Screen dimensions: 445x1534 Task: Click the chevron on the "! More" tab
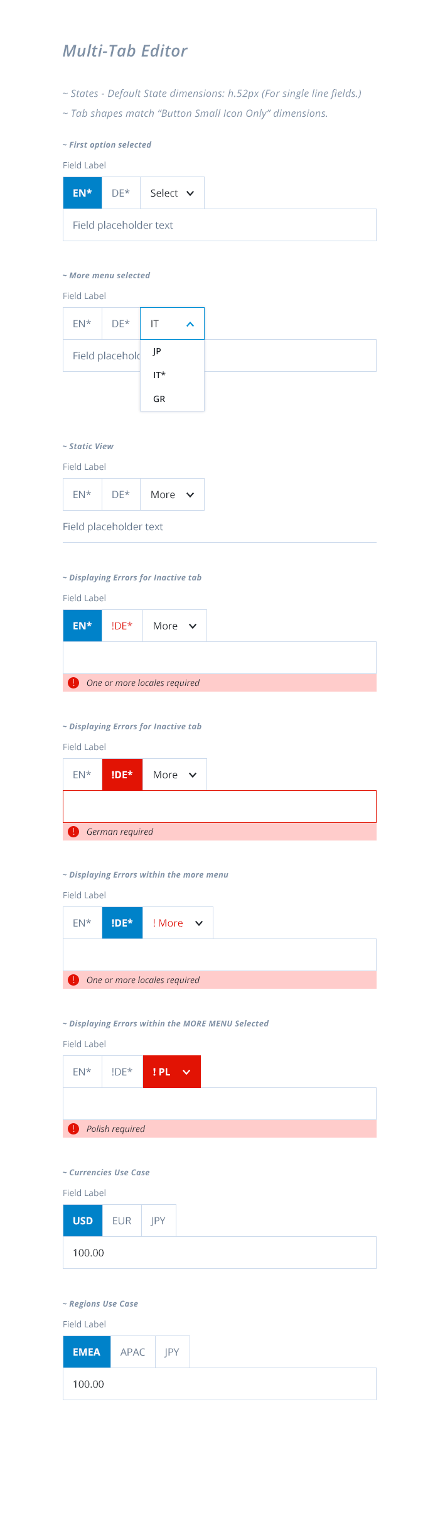[198, 923]
